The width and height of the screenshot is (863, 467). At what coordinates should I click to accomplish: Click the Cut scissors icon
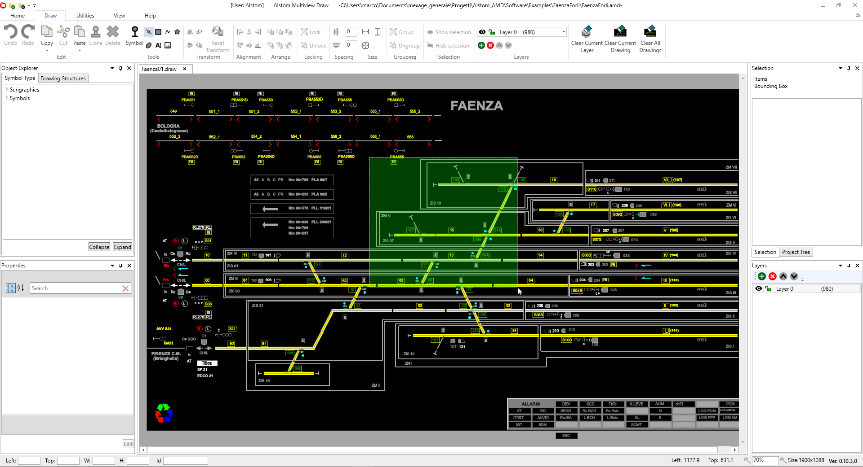point(63,31)
